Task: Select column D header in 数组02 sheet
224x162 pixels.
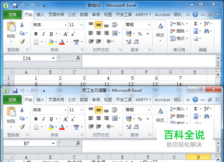Action: (x=99, y=72)
